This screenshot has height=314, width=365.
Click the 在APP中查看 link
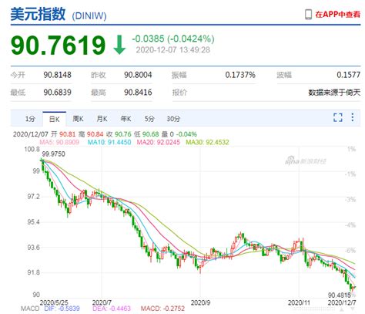click(x=337, y=15)
